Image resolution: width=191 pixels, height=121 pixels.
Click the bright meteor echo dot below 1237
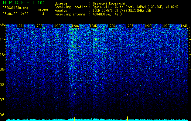tap(128, 95)
